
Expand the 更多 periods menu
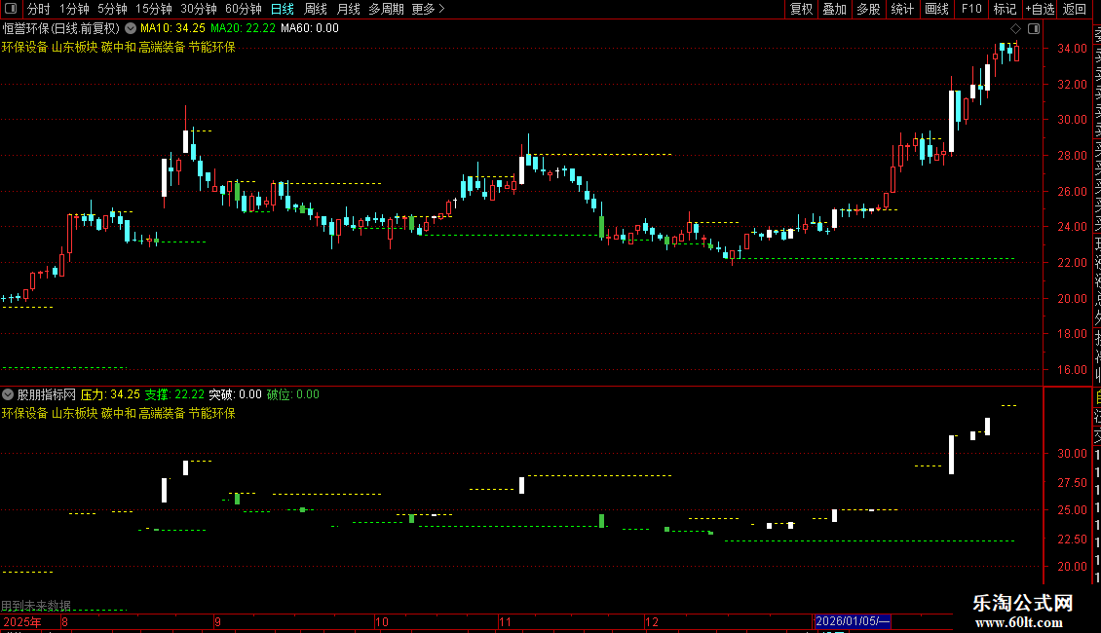(x=428, y=9)
